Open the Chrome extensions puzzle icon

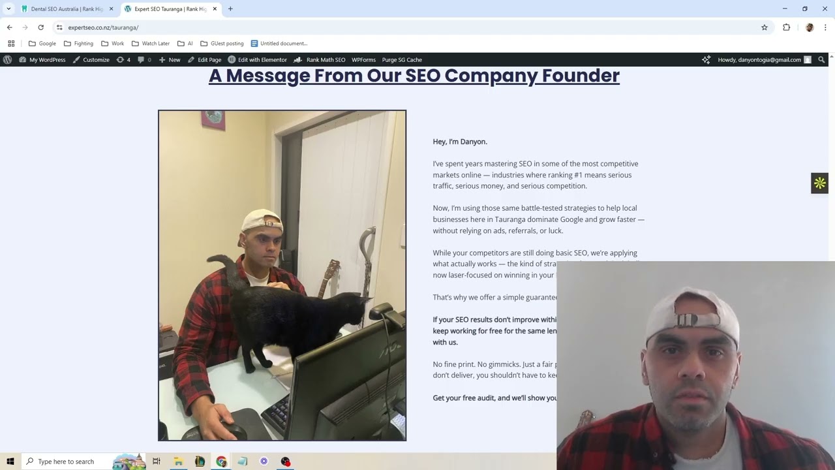point(786,27)
